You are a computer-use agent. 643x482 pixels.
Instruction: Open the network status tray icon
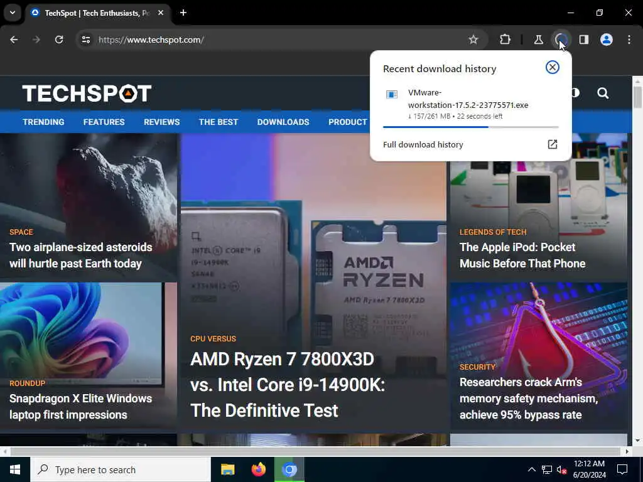(x=547, y=469)
